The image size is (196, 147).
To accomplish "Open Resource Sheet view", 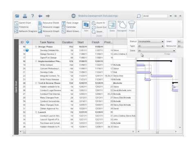I will click(x=49, y=23).
